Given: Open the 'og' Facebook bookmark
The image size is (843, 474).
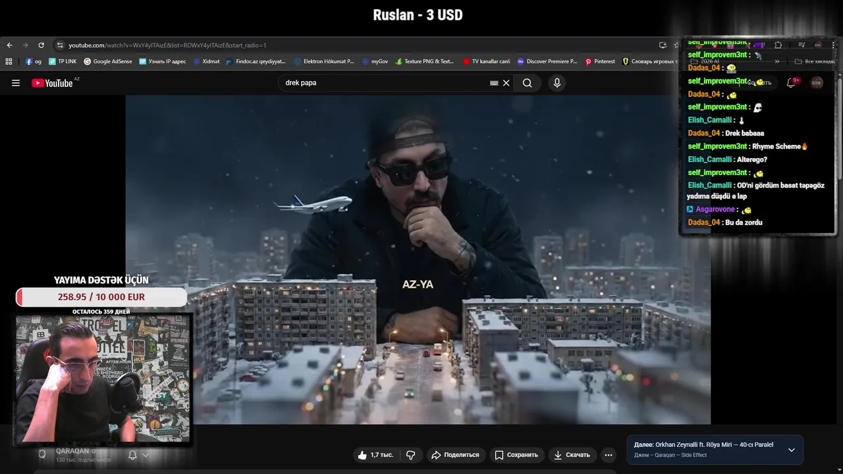Looking at the screenshot, I should [34, 61].
